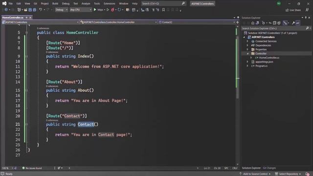The image size is (313, 176).
Task: Click the Restart circular arrow icon
Action: (119, 10)
